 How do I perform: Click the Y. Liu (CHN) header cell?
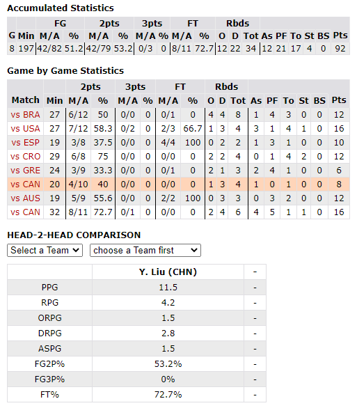[168, 272]
